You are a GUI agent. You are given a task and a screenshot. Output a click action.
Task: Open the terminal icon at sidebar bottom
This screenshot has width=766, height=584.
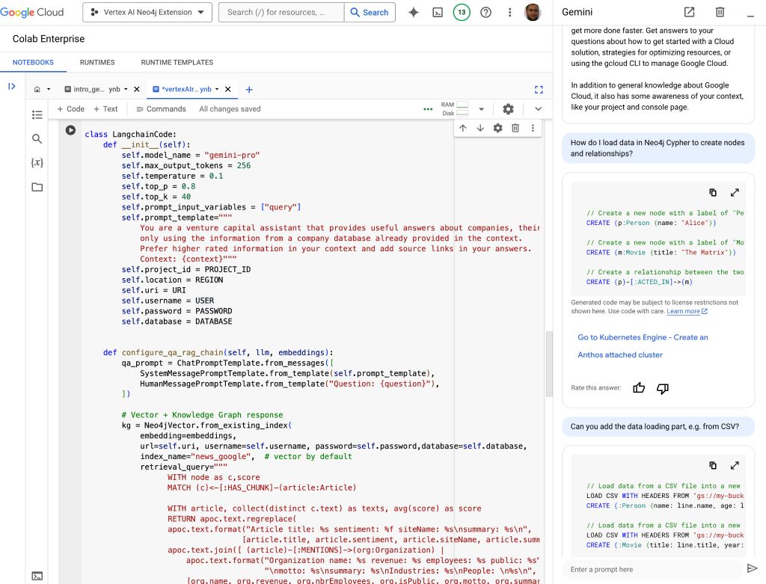pos(37,577)
